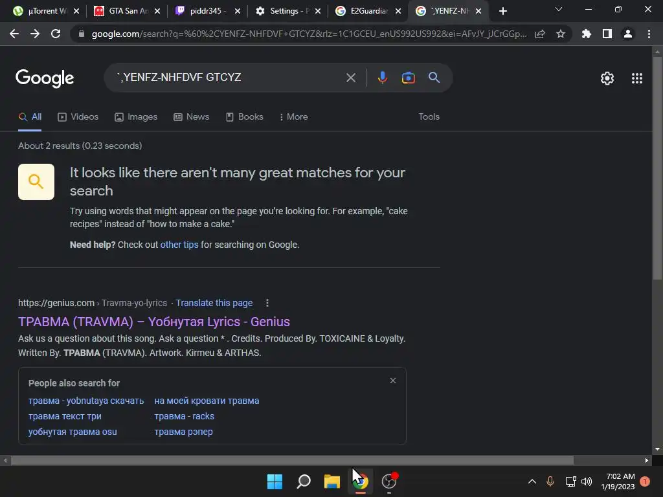Open the notification badge in tray
Viewport: 663px width, 497px height.
point(645,481)
